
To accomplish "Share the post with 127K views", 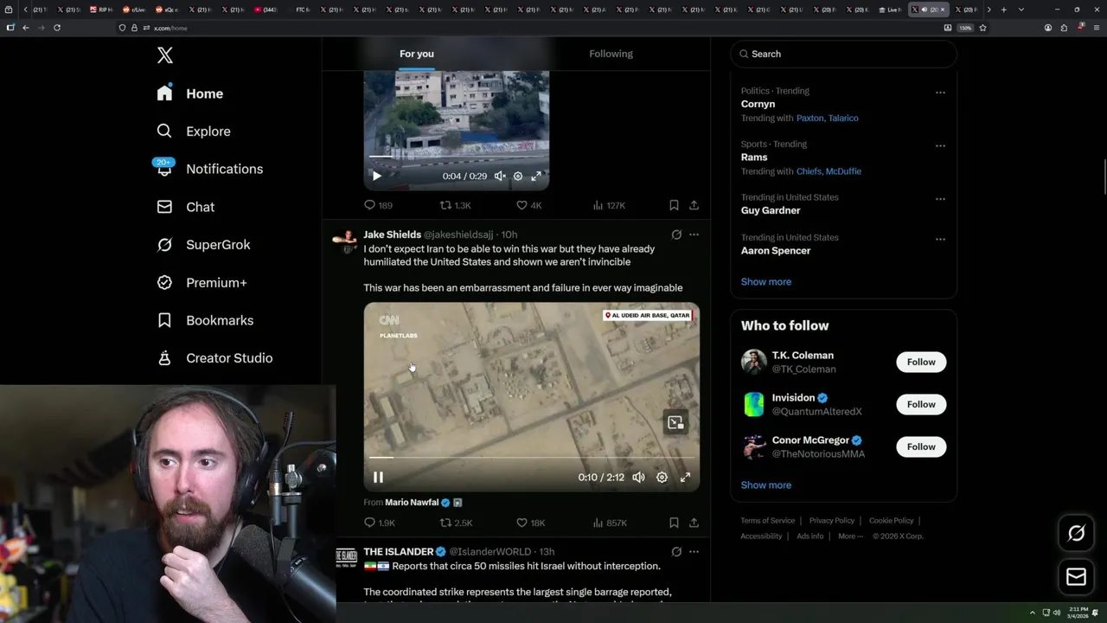I will (x=694, y=205).
